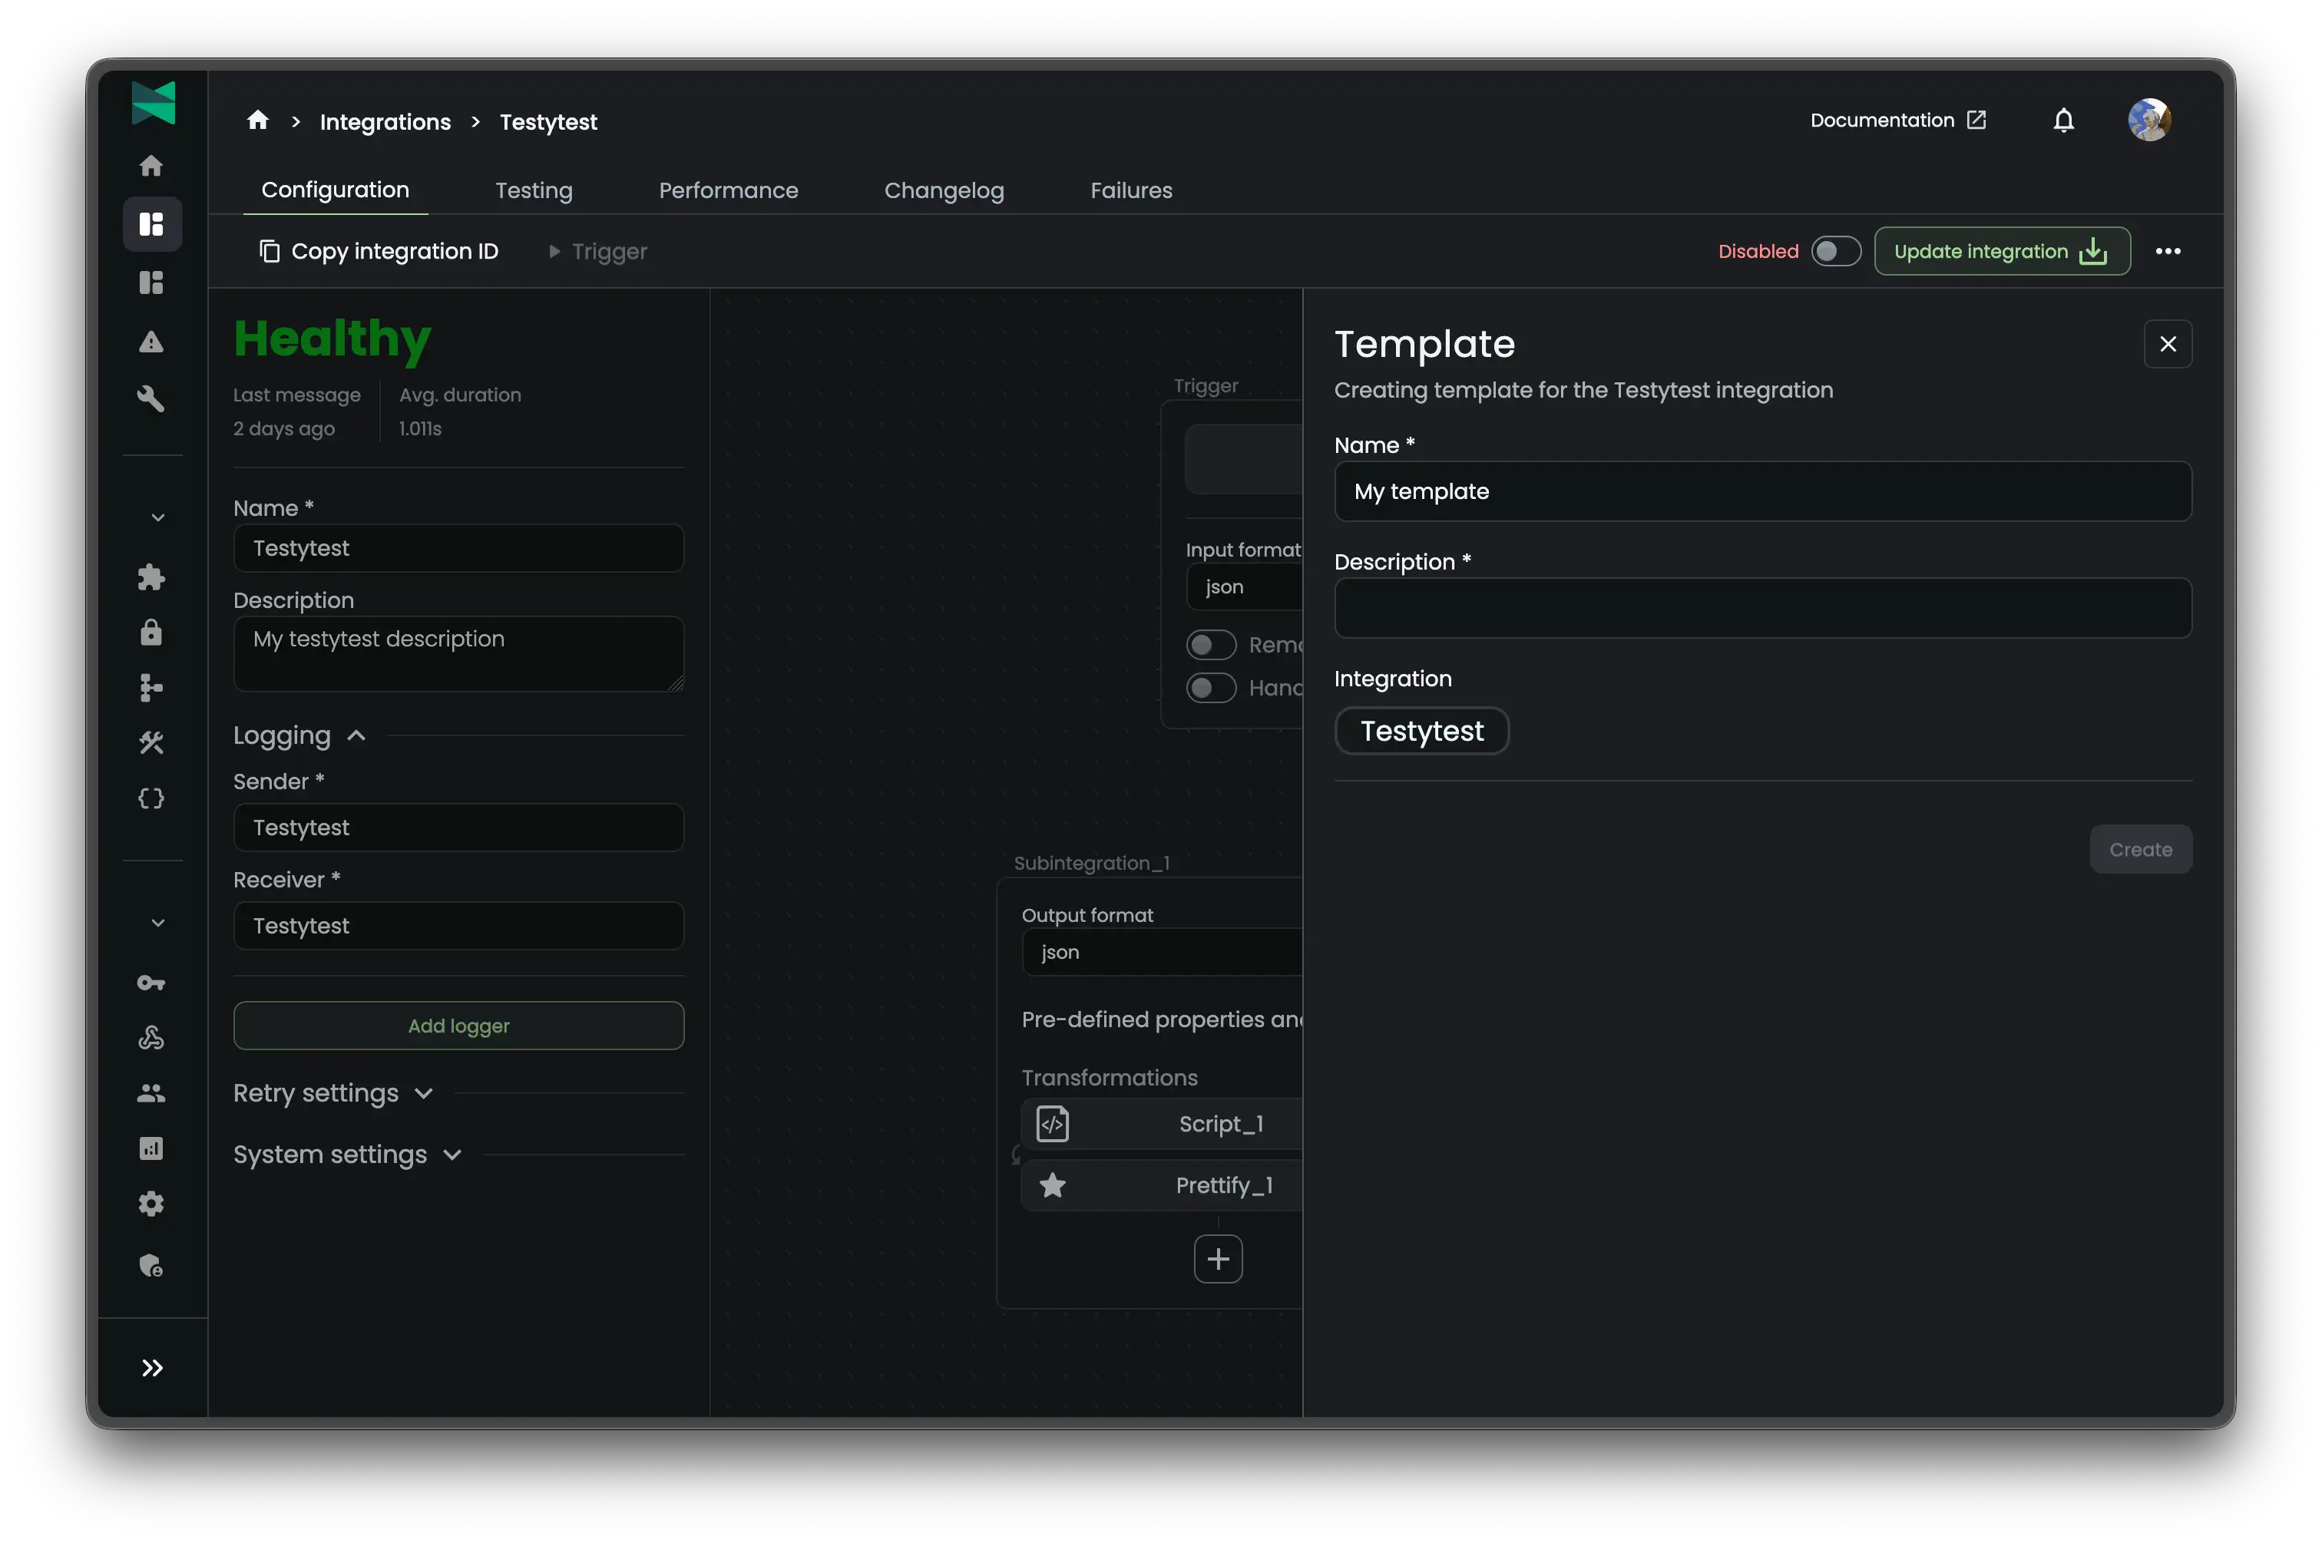2322x1543 pixels.
Task: Click the Create button in the Template panel
Action: (2141, 848)
